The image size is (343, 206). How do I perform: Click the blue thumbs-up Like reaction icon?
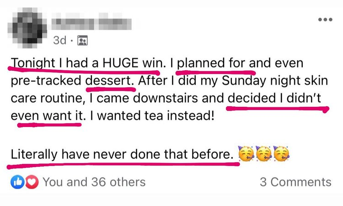[x=16, y=182]
